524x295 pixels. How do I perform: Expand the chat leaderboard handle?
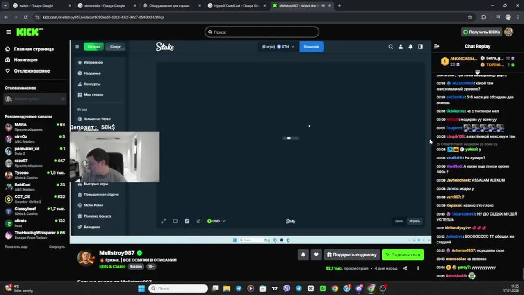click(477, 73)
